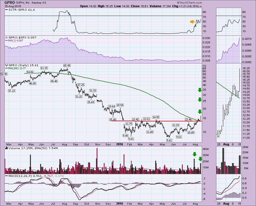256x206 pixels.
Task: Click the right green arrow in volume panel
Action: [200, 159]
